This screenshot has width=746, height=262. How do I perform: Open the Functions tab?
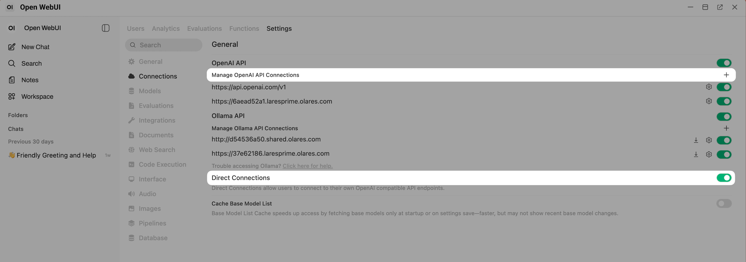tap(244, 29)
